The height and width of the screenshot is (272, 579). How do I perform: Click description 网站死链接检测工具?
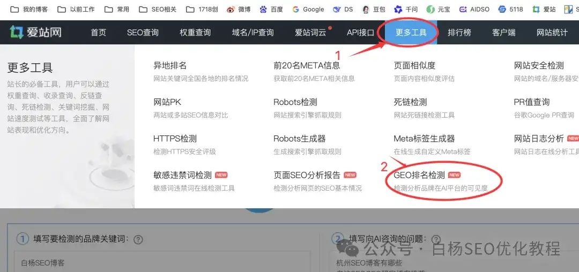[x=424, y=115]
